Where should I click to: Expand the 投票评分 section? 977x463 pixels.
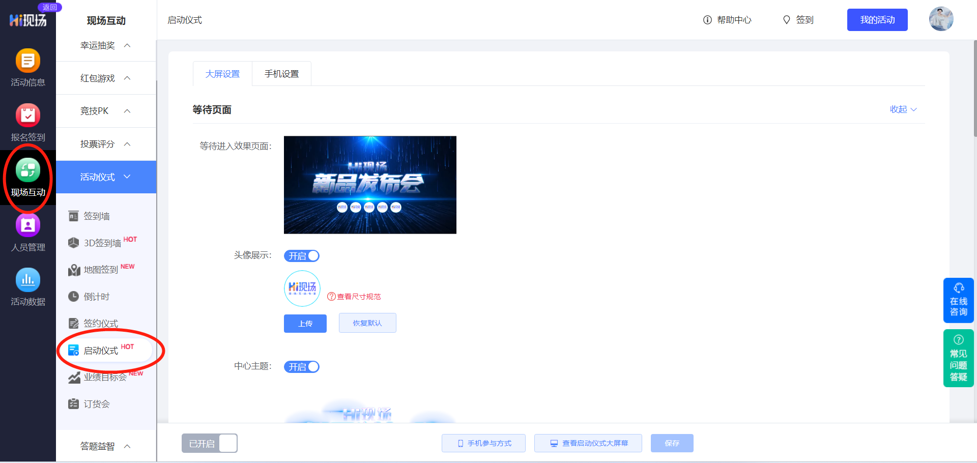[106, 144]
